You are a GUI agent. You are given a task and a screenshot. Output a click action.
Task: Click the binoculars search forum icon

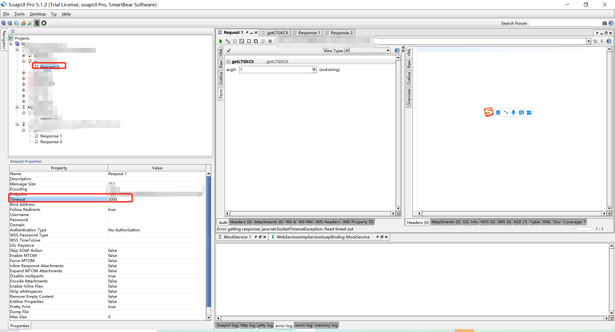coord(604,23)
